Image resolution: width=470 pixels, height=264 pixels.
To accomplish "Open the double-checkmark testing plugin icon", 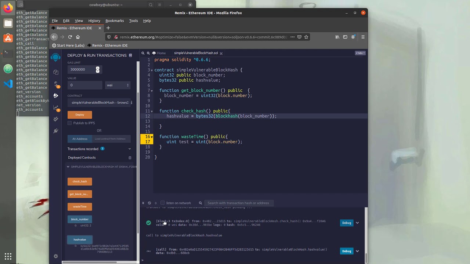I will point(56,119).
